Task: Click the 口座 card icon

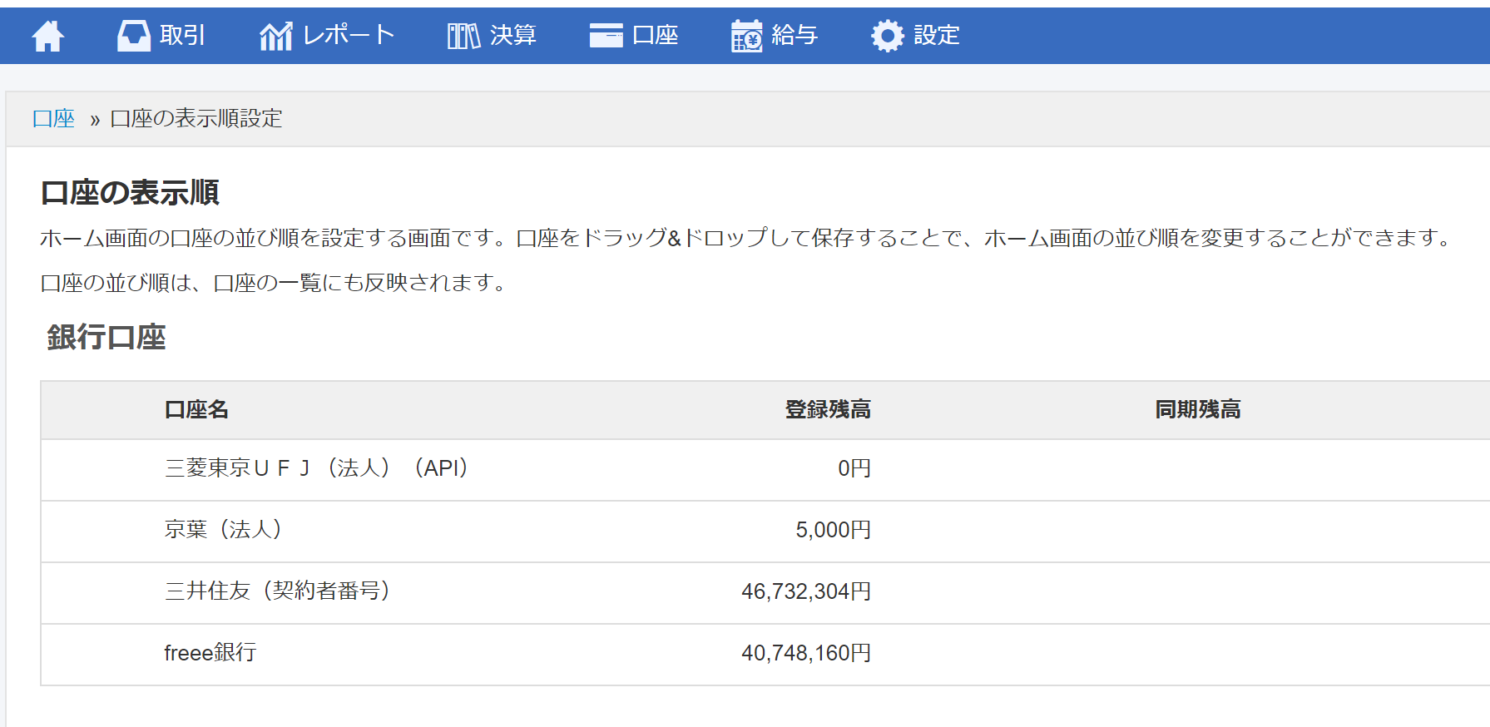Action: pos(606,36)
